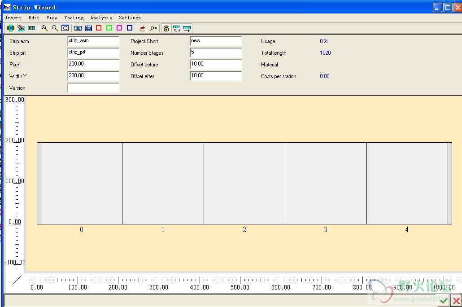Viewport: 462px width, 307px height.
Task: Zoom out of the strip view
Action: [55, 28]
